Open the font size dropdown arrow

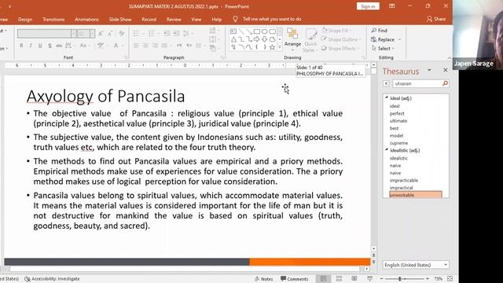point(92,33)
